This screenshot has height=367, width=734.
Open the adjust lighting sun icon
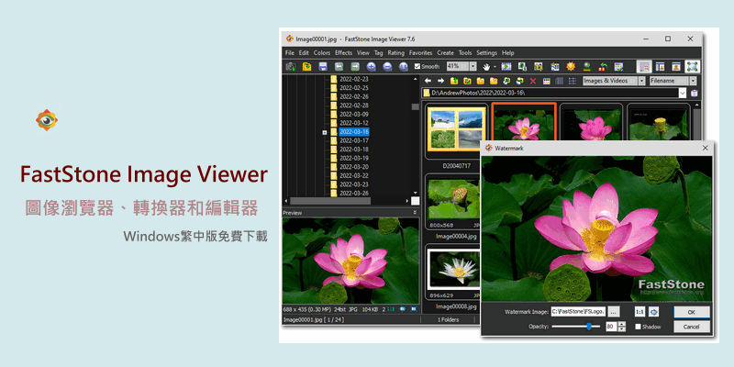(x=570, y=66)
